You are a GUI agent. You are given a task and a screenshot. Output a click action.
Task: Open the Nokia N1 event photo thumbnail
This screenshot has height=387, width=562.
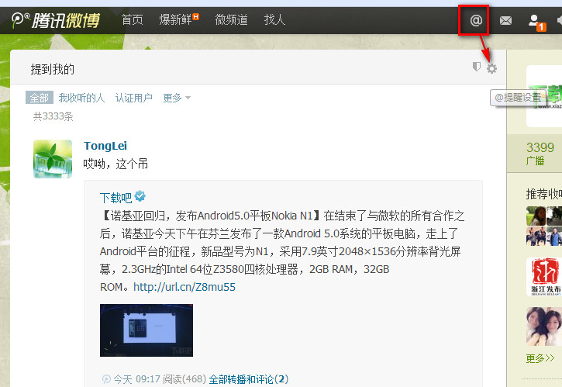[147, 330]
